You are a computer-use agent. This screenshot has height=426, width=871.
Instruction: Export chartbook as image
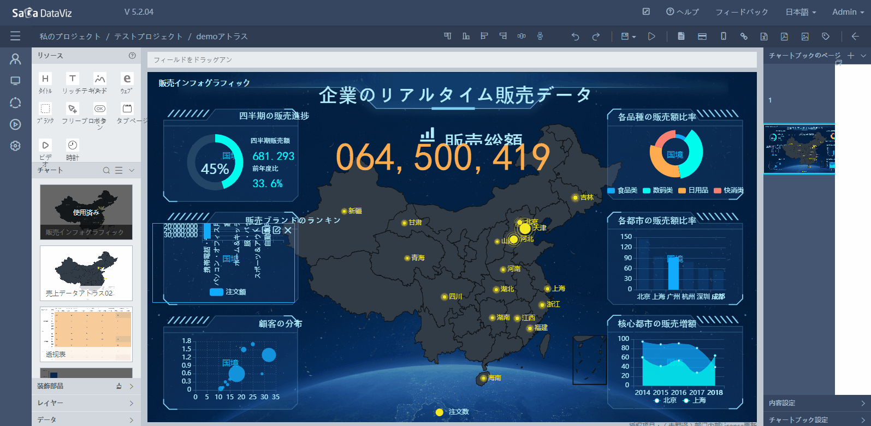click(805, 36)
